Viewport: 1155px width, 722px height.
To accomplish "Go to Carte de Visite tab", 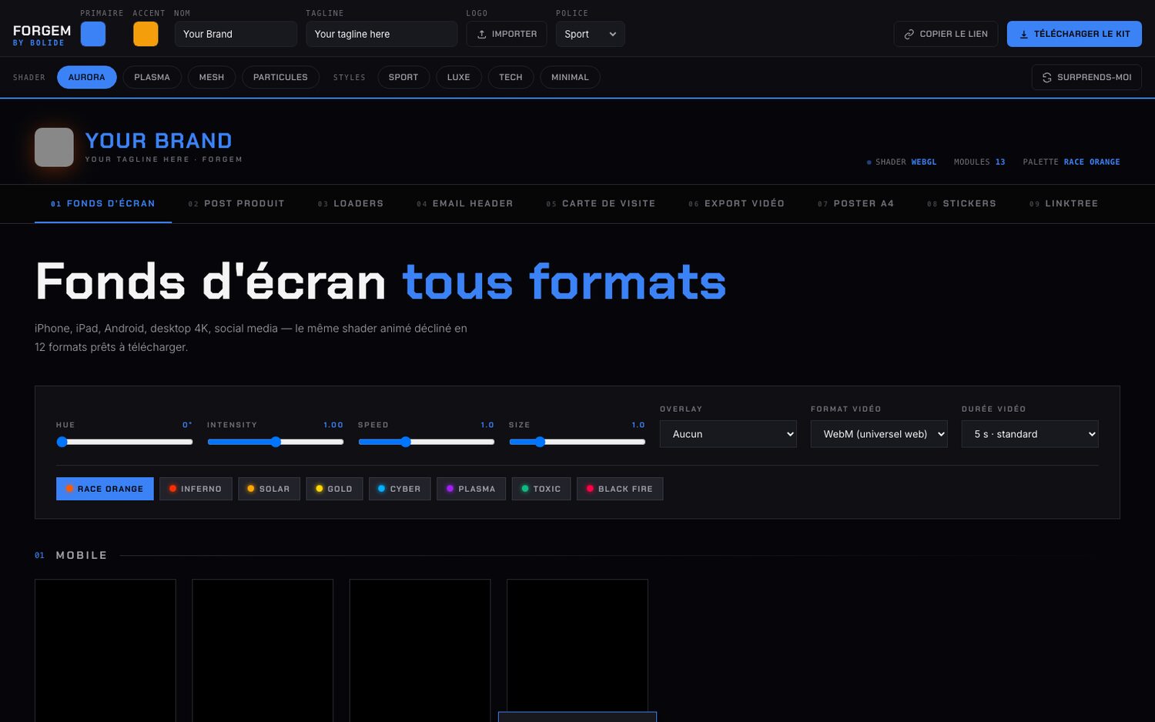I will click(x=601, y=204).
